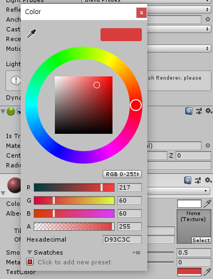Open the shader dropdown in material header
Image resolution: width=213 pixels, height=279 pixels.
(178, 191)
